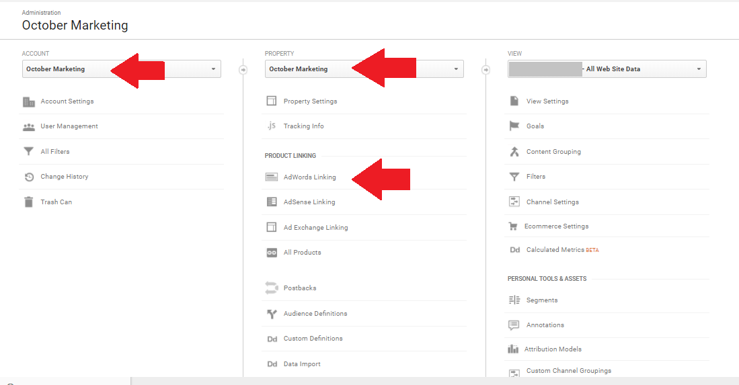The height and width of the screenshot is (385, 739).
Task: Click the Data Import Dd icon
Action: click(272, 363)
